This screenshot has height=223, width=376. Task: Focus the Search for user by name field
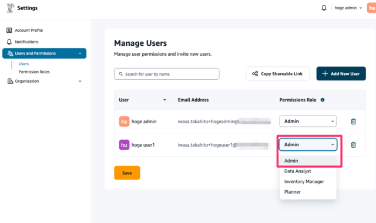[x=167, y=74]
